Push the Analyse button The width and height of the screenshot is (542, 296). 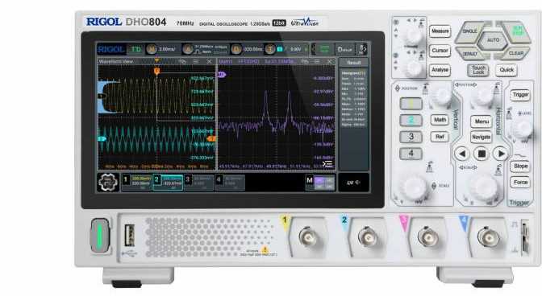pos(440,70)
